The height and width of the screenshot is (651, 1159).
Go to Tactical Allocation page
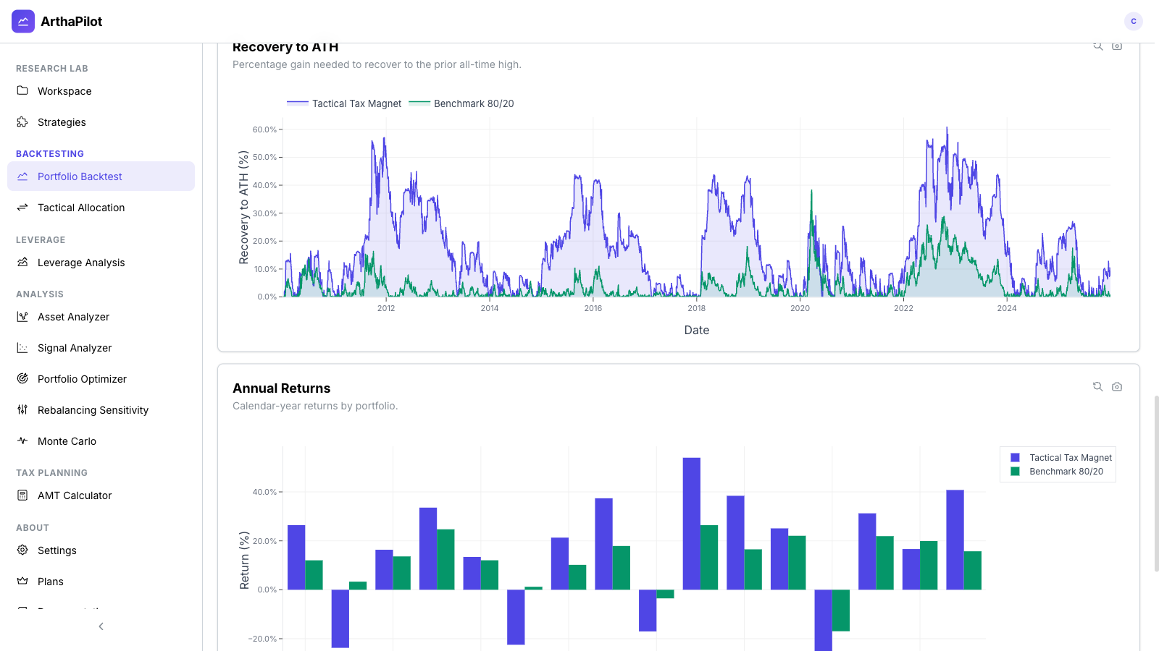(81, 208)
